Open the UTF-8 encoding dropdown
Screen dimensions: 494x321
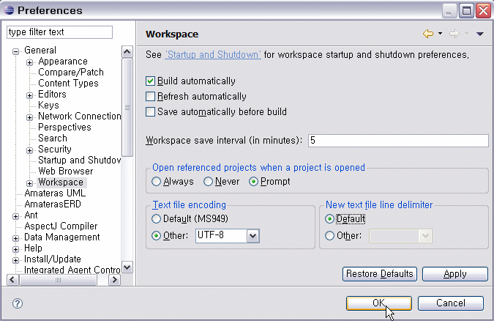point(253,236)
